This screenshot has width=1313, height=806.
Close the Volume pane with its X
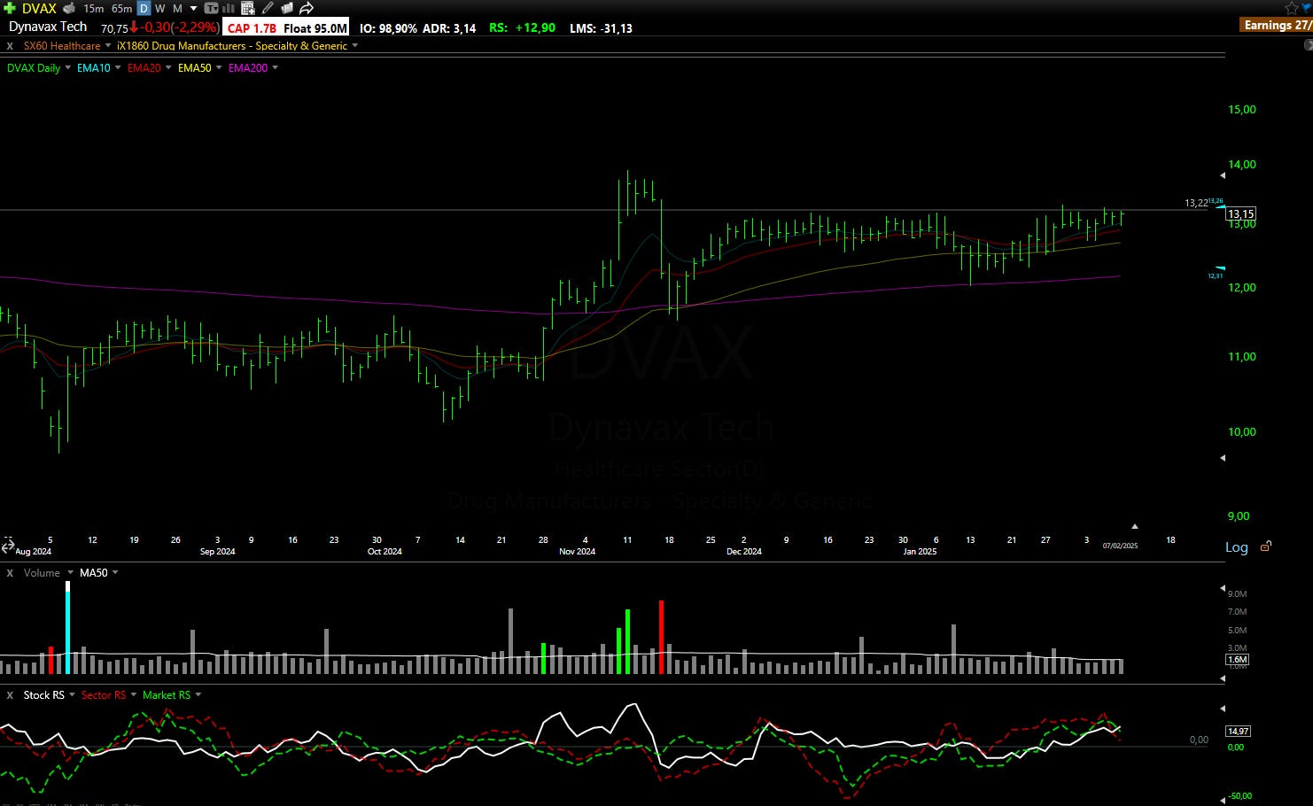pyautogui.click(x=10, y=573)
